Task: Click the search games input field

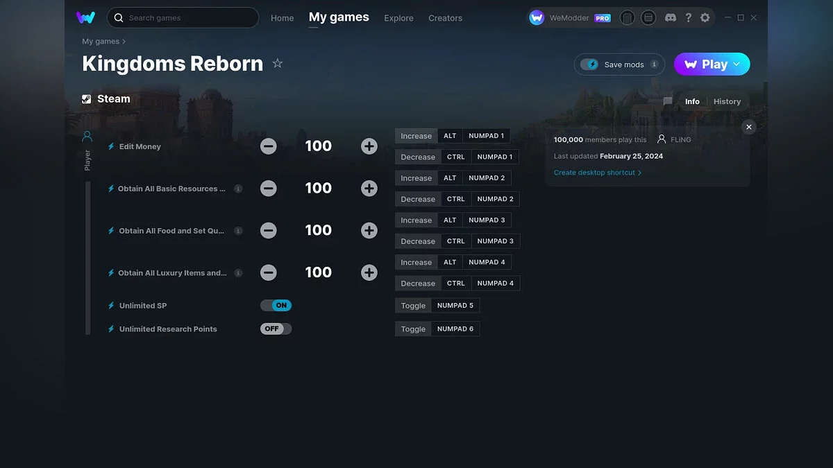Action: tap(183, 17)
